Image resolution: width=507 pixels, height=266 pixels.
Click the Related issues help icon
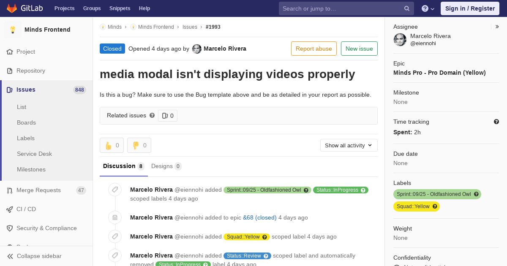(152, 115)
